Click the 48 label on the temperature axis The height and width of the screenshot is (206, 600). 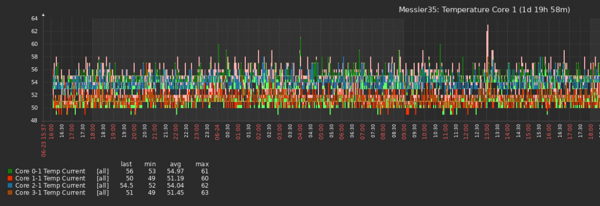click(34, 120)
